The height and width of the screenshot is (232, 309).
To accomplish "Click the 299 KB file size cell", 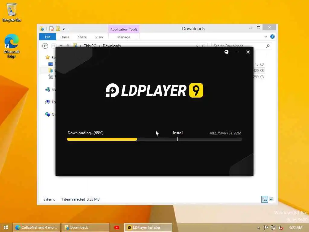I will click(x=259, y=77).
